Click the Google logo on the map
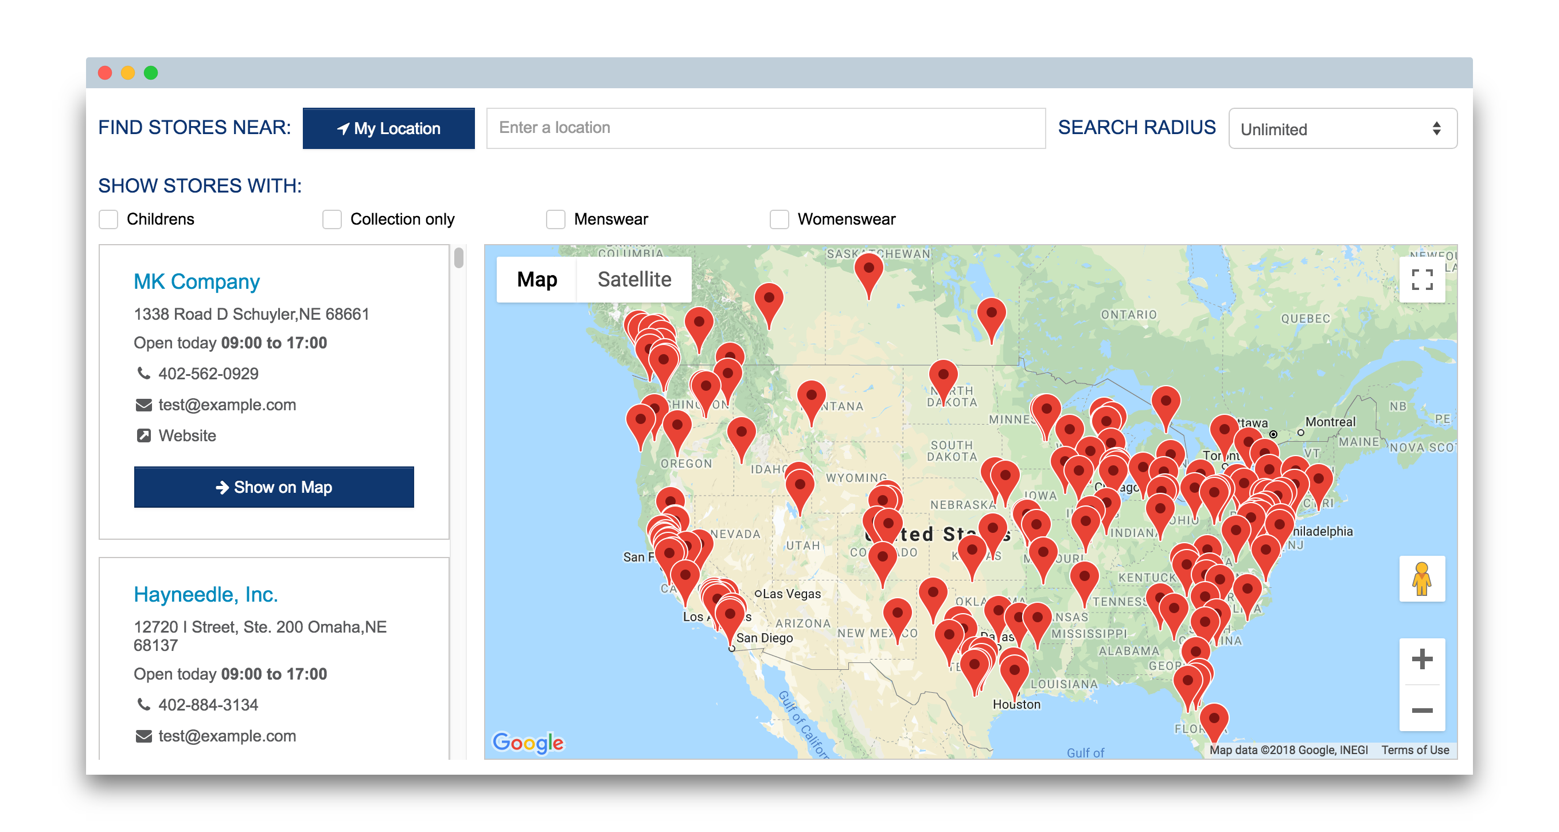1559x832 pixels. point(527,742)
